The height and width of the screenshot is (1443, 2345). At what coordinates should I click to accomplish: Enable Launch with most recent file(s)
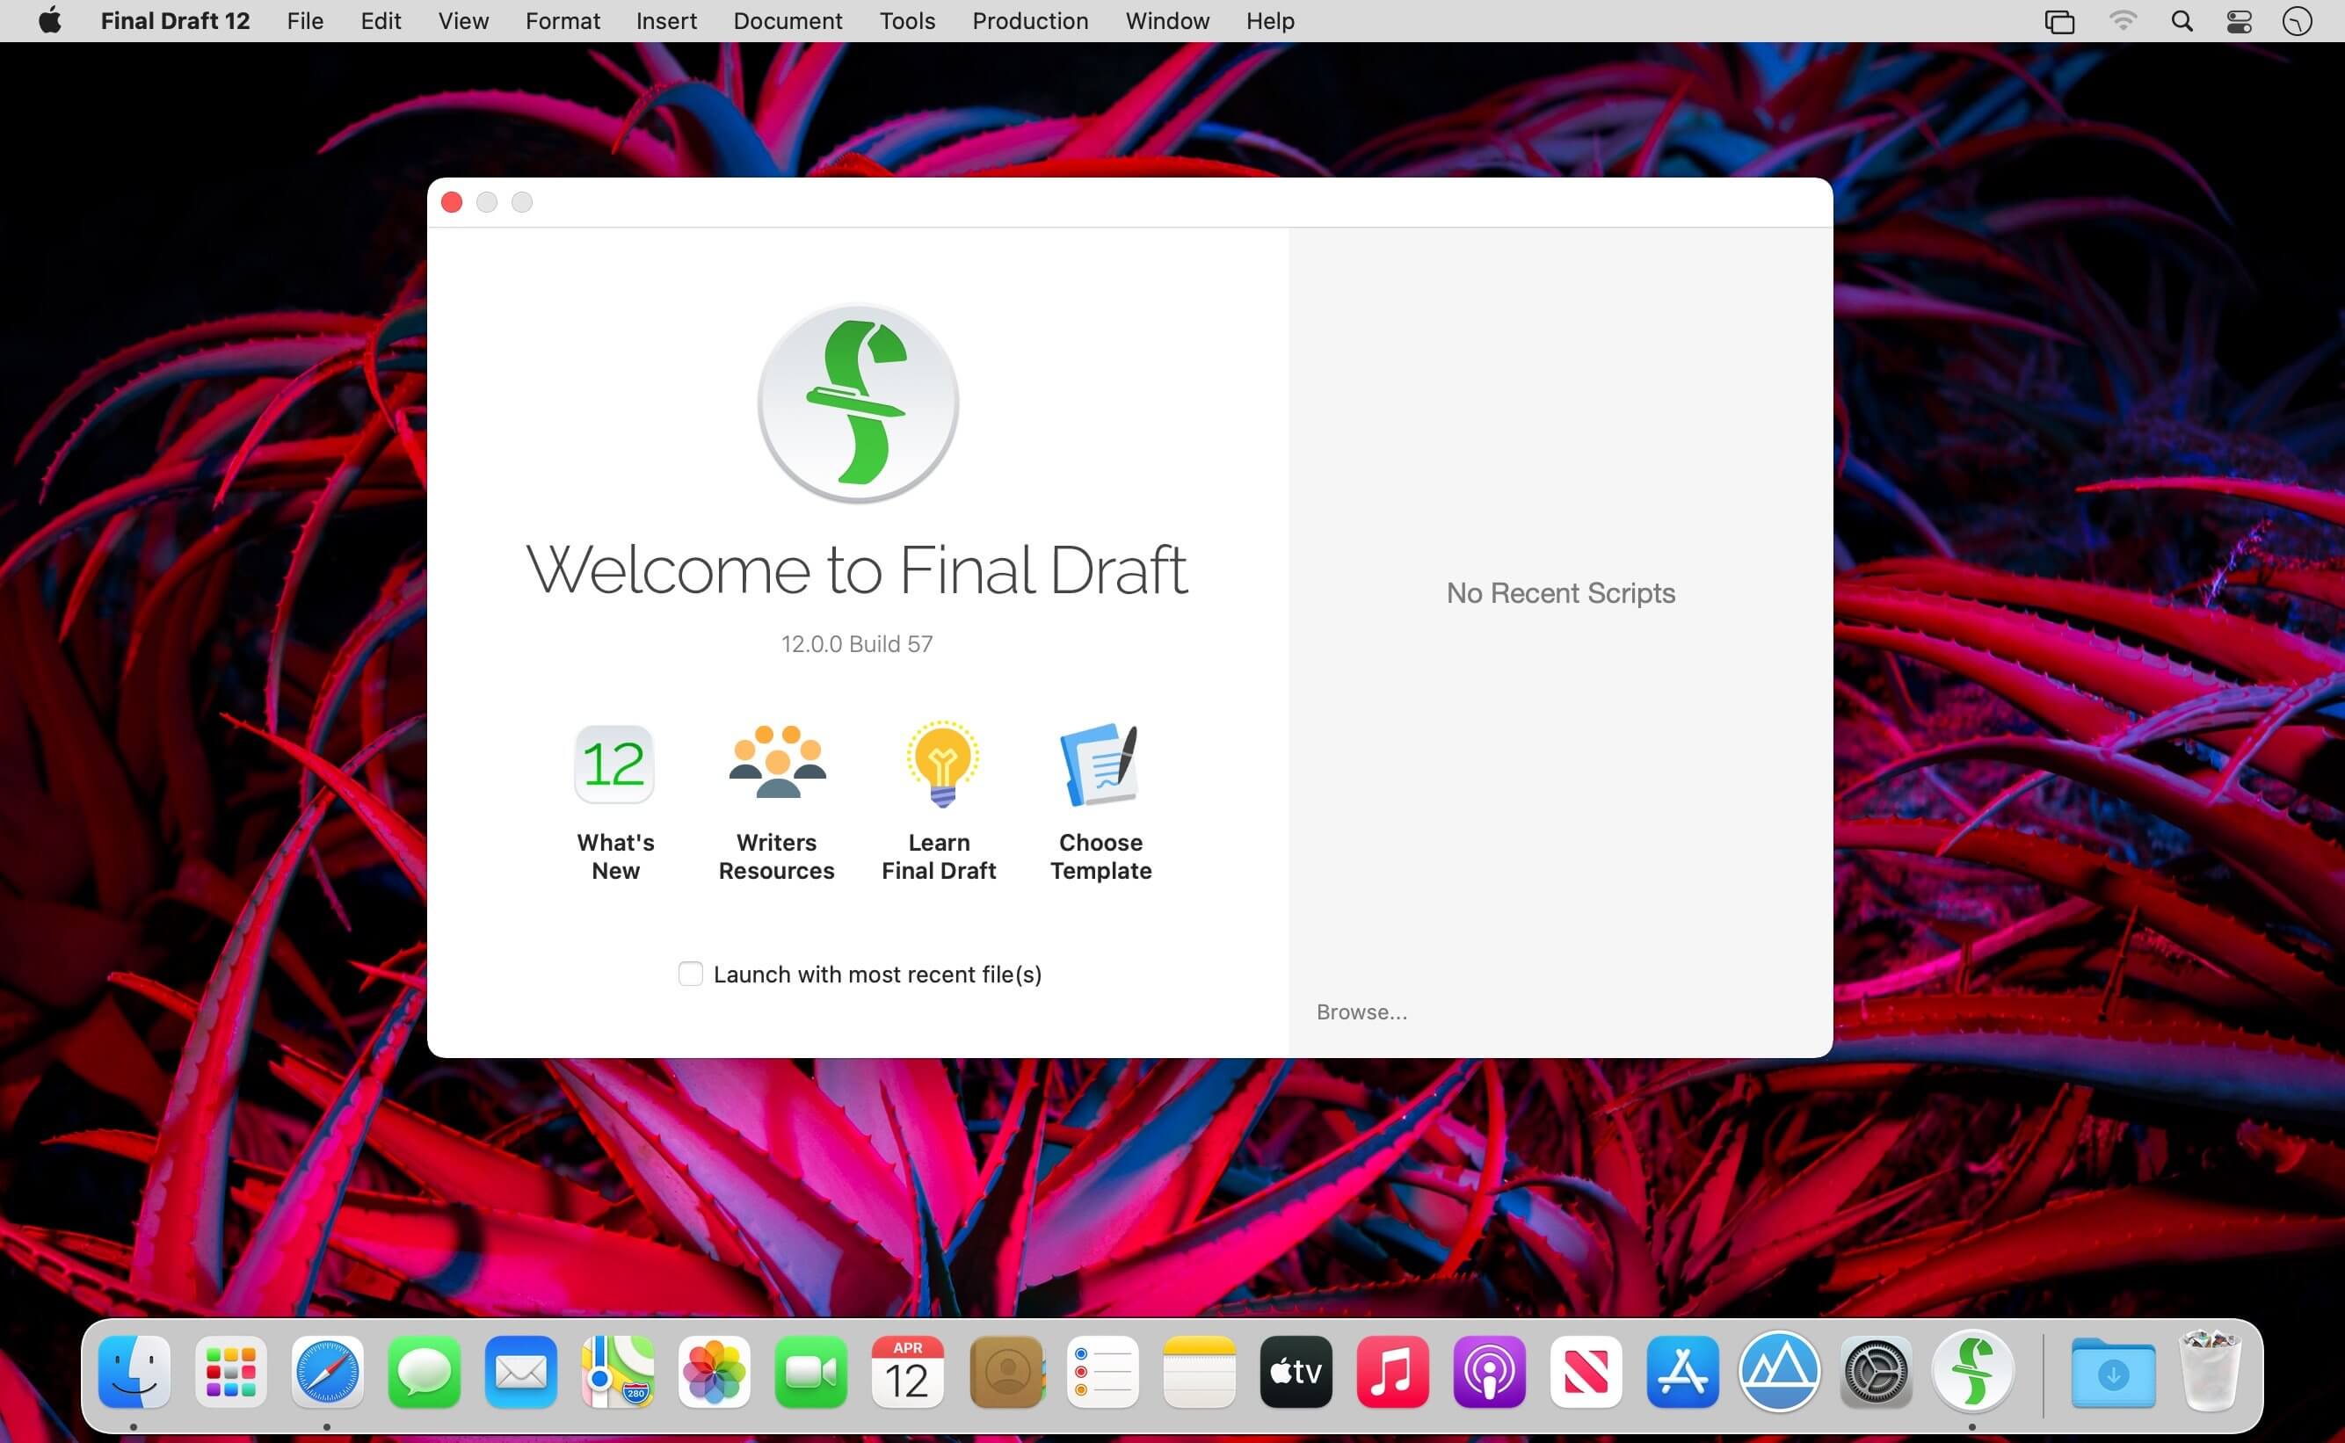690,974
